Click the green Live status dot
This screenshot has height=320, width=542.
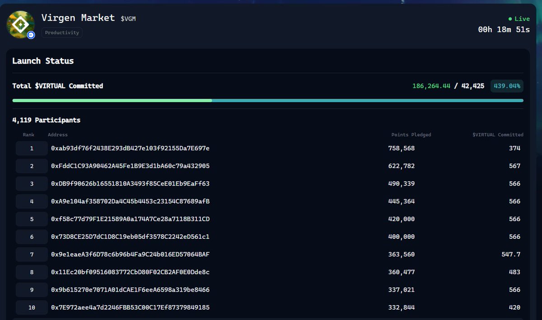click(x=510, y=19)
